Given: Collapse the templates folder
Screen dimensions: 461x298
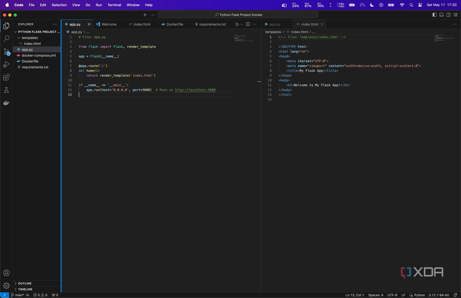Looking at the screenshot, I should click(30, 38).
